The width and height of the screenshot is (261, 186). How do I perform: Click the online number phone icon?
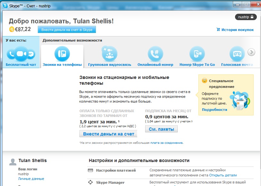155,54
